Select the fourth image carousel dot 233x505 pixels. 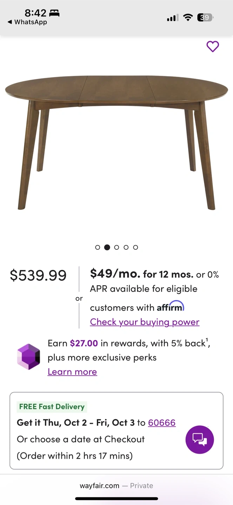coord(126,247)
